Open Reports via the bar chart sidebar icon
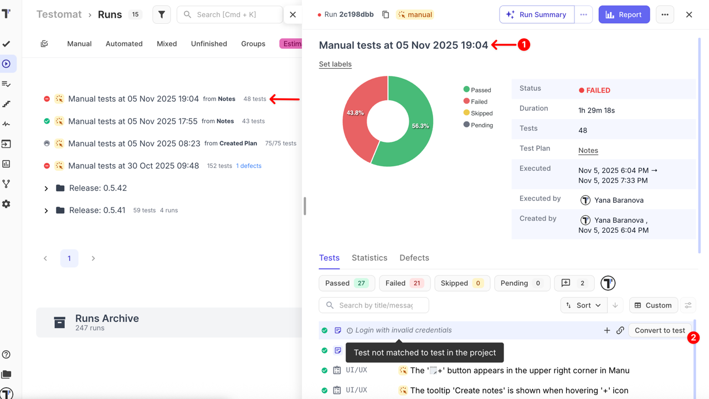 click(x=7, y=164)
